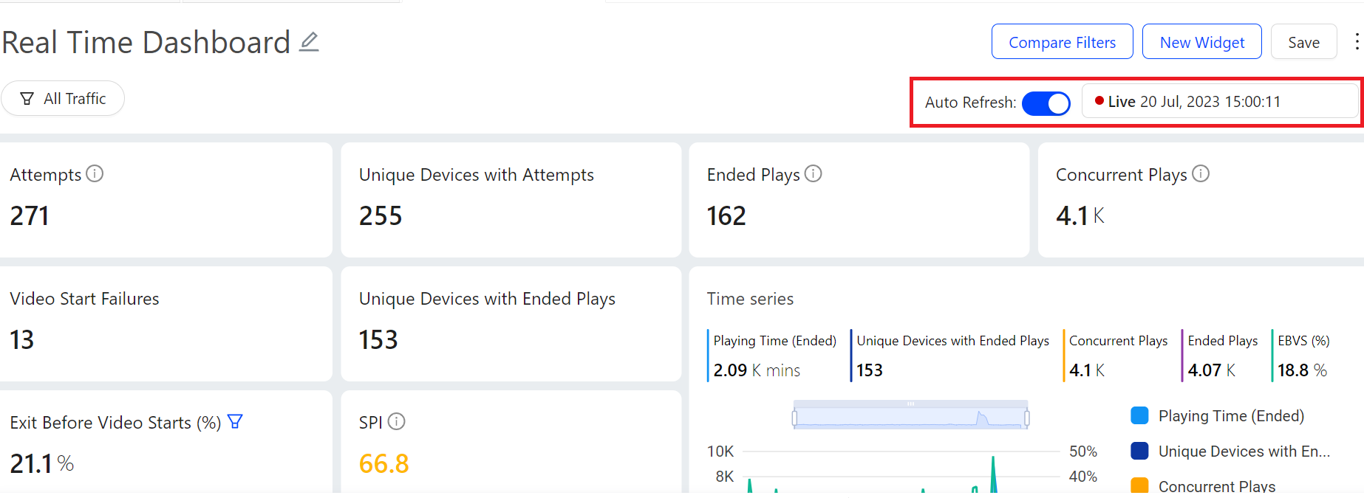Toggle Playing Time (Ended) legend entry
Viewport: 1364px width, 498px height.
click(x=1231, y=416)
